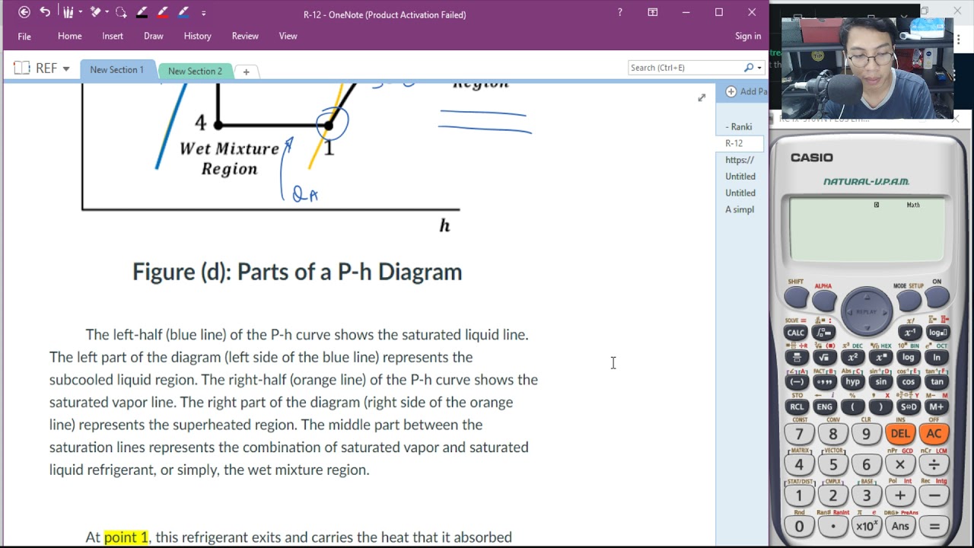Click calculator ×10^x key

click(867, 527)
